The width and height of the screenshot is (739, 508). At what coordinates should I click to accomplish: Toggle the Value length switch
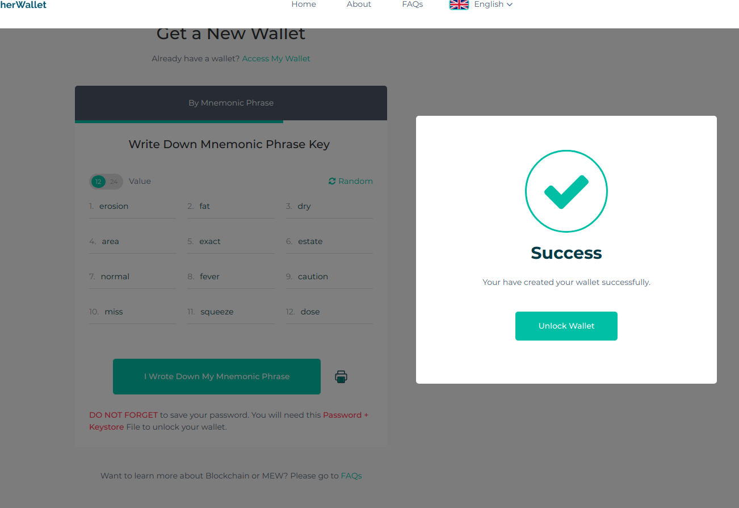click(x=106, y=181)
